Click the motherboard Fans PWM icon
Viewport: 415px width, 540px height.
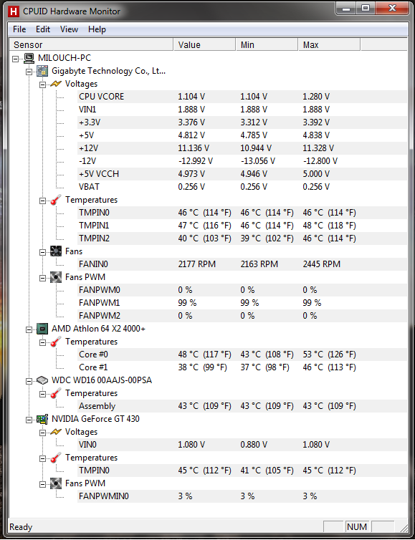(56, 277)
